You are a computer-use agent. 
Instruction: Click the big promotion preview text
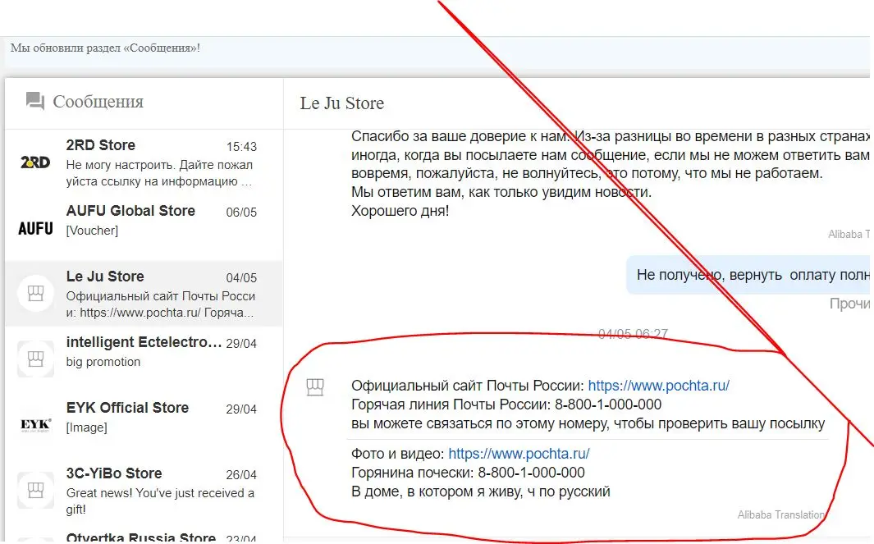coord(103,362)
